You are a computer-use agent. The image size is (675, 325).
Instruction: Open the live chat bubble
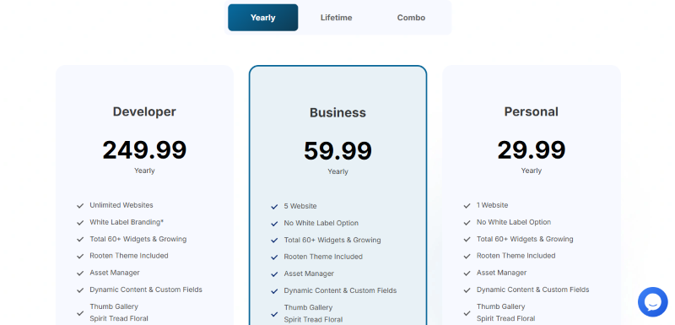652,301
